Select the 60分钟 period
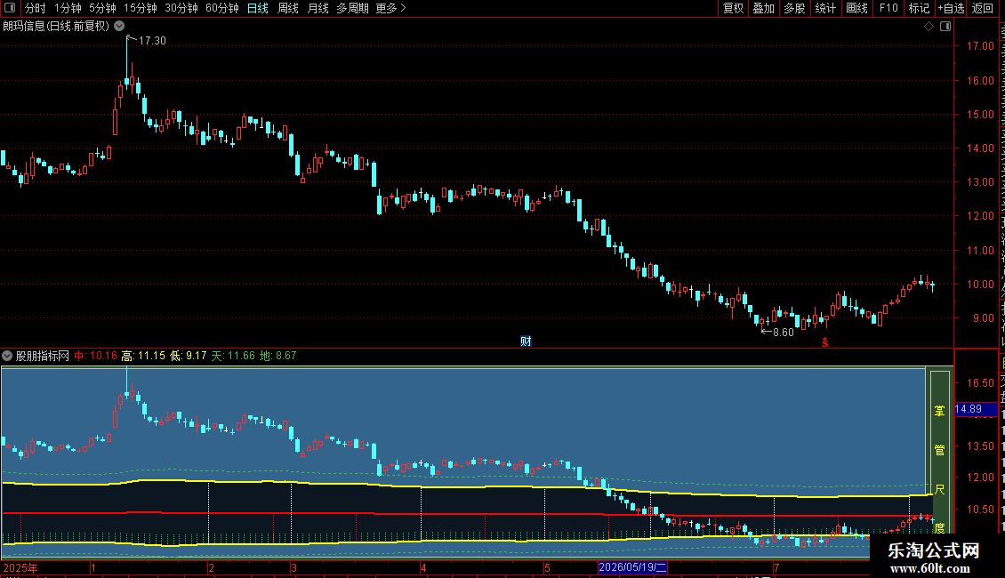This screenshot has height=578, width=1005. 221,8
